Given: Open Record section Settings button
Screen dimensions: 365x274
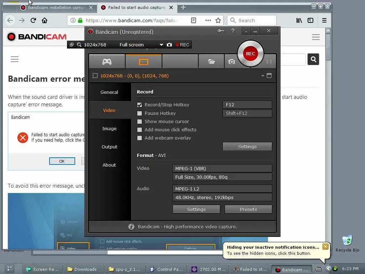Looking at the screenshot, I should coord(247,146).
